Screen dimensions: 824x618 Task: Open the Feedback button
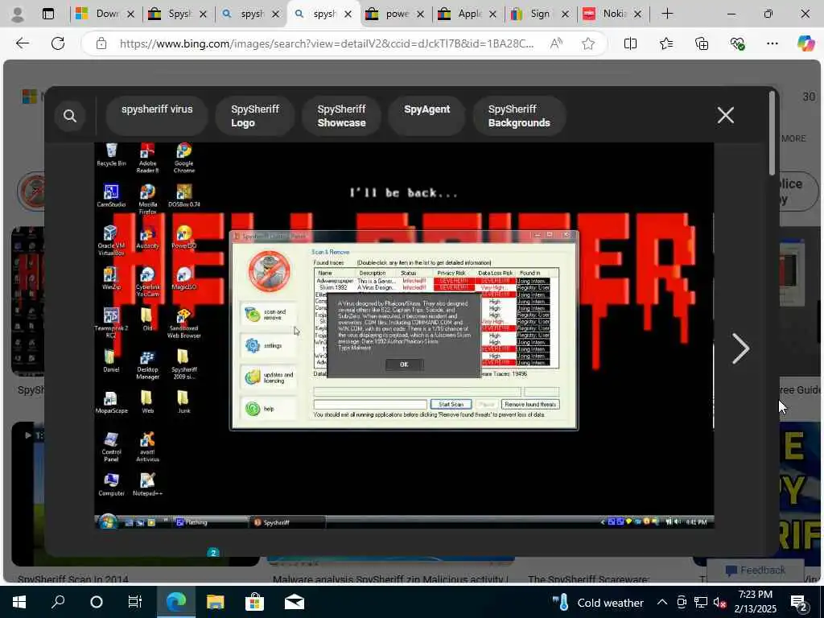tap(755, 571)
